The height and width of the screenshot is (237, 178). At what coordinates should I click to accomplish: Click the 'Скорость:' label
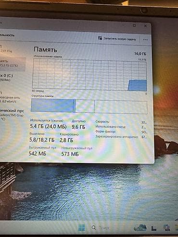[102, 122]
